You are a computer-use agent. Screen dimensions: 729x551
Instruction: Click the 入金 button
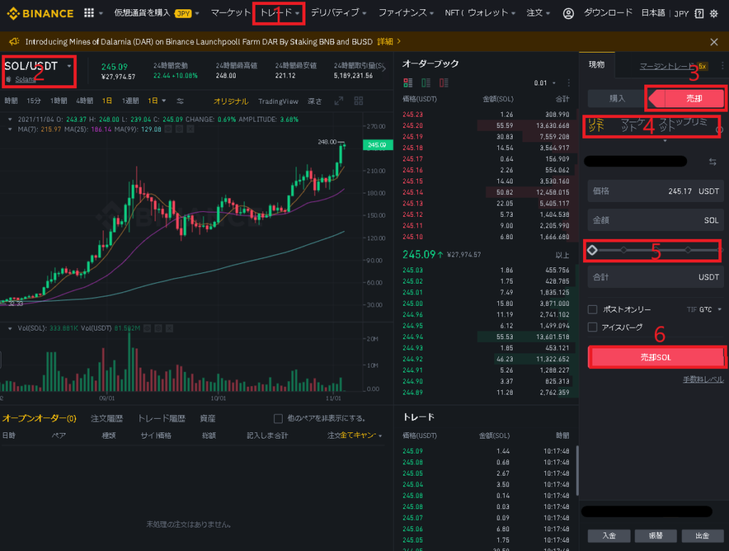pyautogui.click(x=609, y=535)
